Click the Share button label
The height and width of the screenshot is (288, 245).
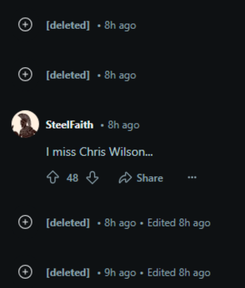click(x=150, y=178)
